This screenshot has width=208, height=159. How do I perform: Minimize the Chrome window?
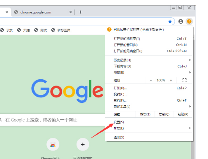[173, 8]
